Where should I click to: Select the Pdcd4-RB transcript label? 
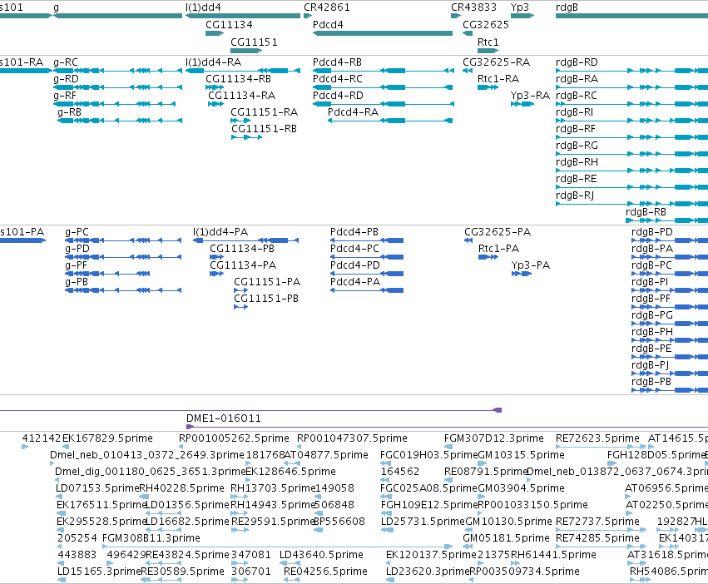337,62
